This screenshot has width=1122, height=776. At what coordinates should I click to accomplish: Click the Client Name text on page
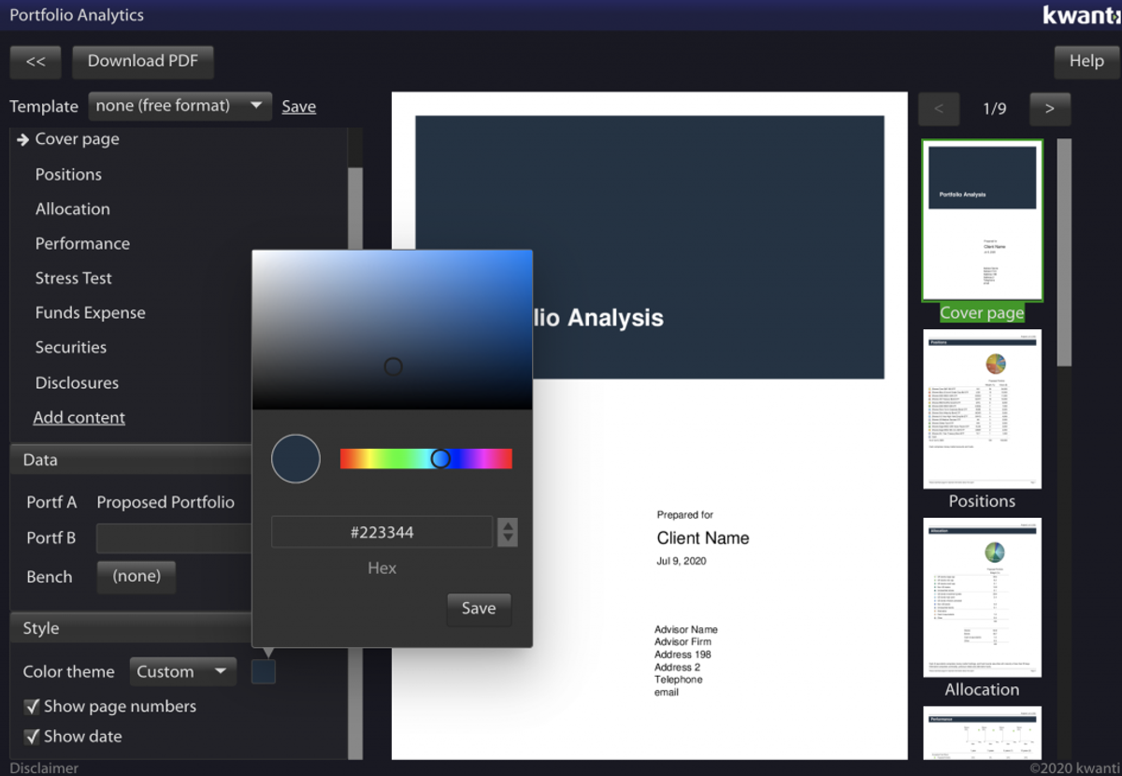click(703, 539)
